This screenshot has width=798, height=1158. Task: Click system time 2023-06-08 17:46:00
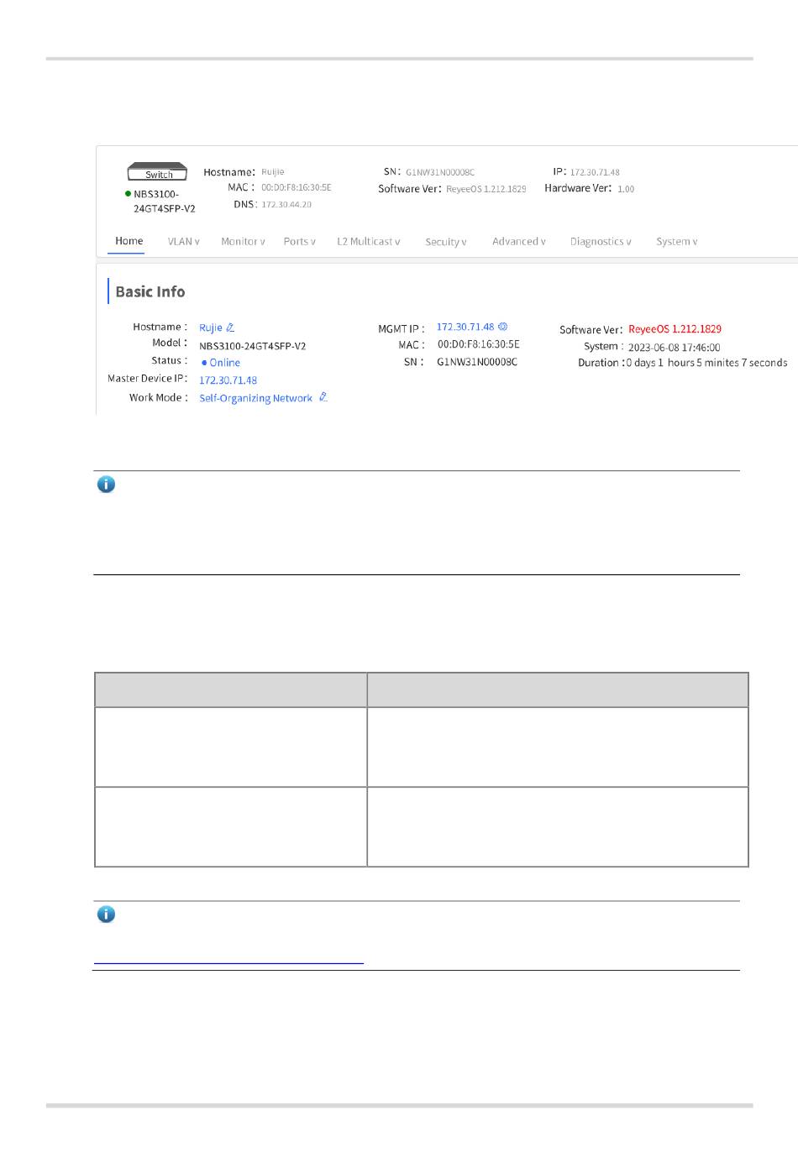[x=675, y=348]
